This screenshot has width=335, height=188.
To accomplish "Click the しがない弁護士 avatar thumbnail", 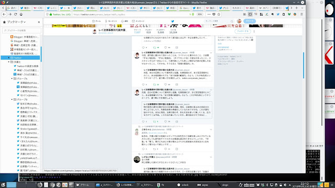I will pos(137,159).
